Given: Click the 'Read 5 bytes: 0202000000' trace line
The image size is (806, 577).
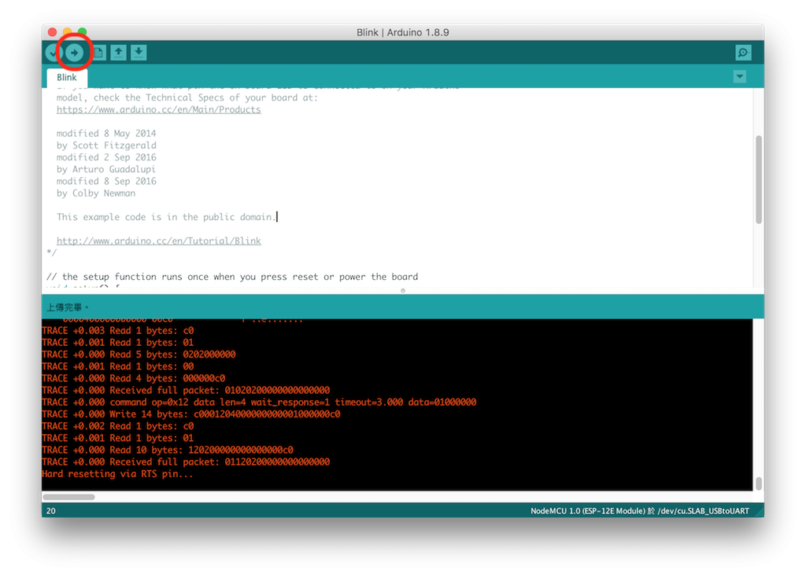Looking at the screenshot, I should pos(139,355).
